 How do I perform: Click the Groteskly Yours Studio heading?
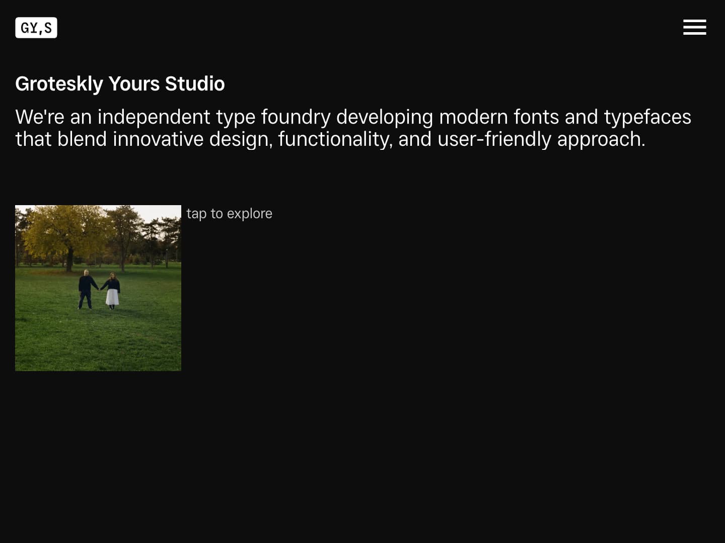point(120,84)
